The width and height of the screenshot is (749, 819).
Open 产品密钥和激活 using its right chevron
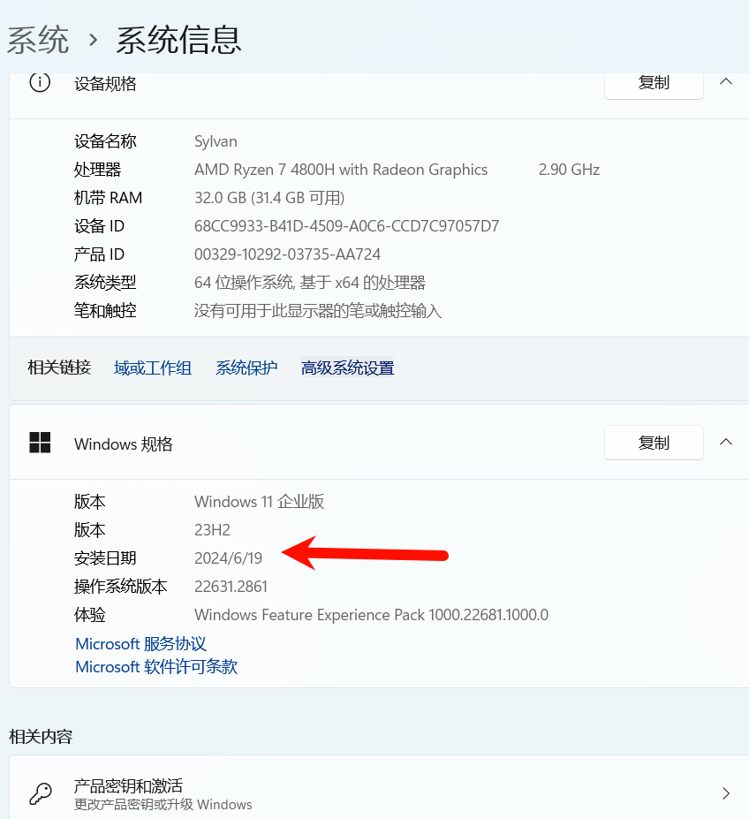[x=726, y=794]
